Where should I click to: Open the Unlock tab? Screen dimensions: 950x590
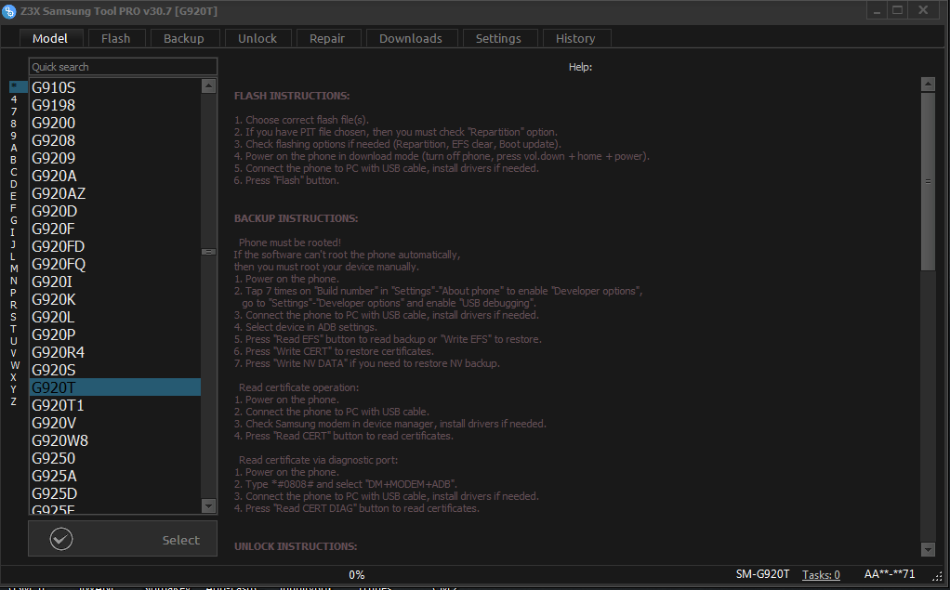pyautogui.click(x=257, y=38)
